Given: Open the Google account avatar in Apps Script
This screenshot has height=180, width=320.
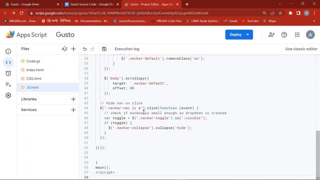Looking at the screenshot, I should coord(310,34).
